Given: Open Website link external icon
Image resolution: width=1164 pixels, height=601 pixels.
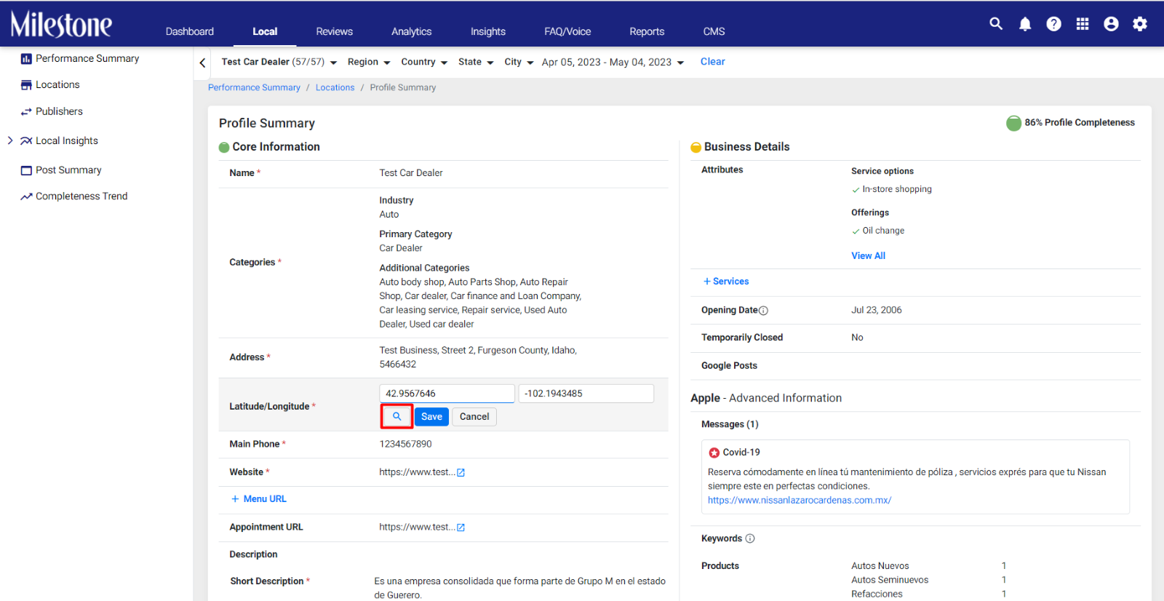Looking at the screenshot, I should coord(461,473).
